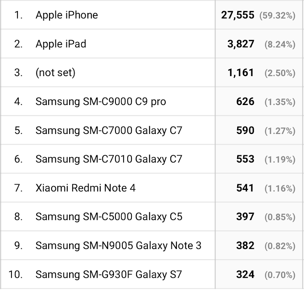Select row number 10 index

[x=16, y=274]
